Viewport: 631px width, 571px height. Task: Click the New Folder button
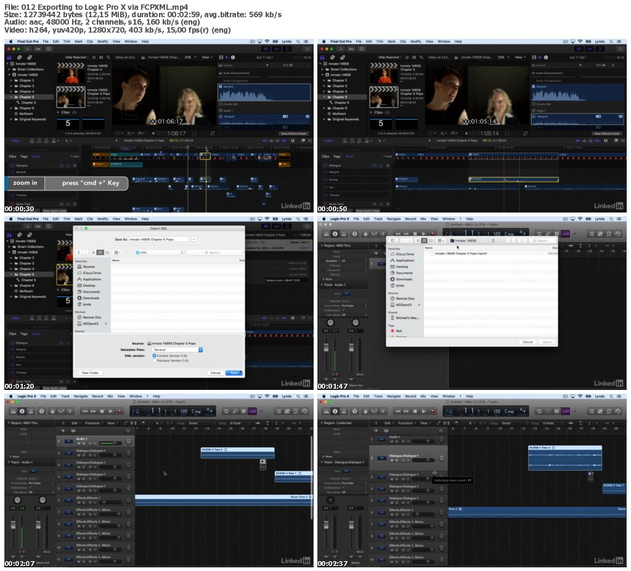(x=90, y=373)
